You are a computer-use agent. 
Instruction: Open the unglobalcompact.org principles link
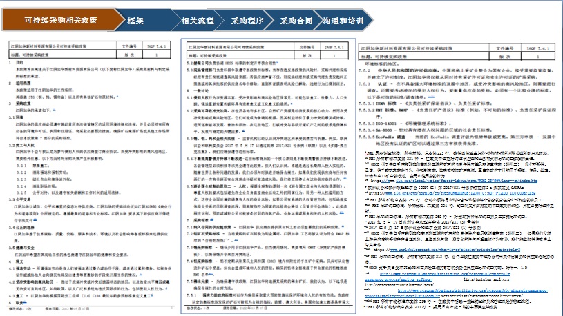click(455, 250)
